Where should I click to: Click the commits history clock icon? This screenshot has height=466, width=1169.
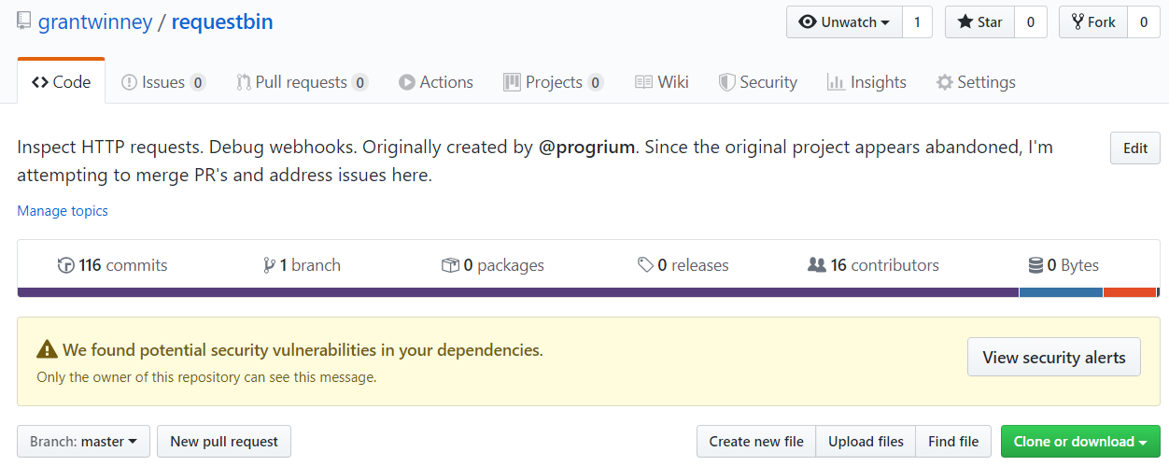(65, 265)
